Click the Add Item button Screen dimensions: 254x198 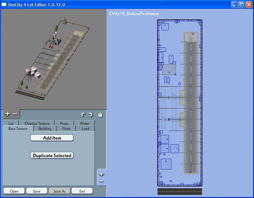[x=52, y=138]
